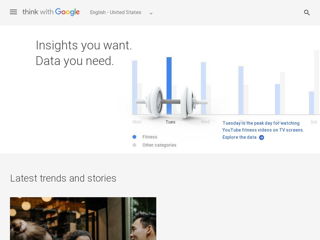
Task: Click the Fitness legend label
Action: click(x=150, y=137)
